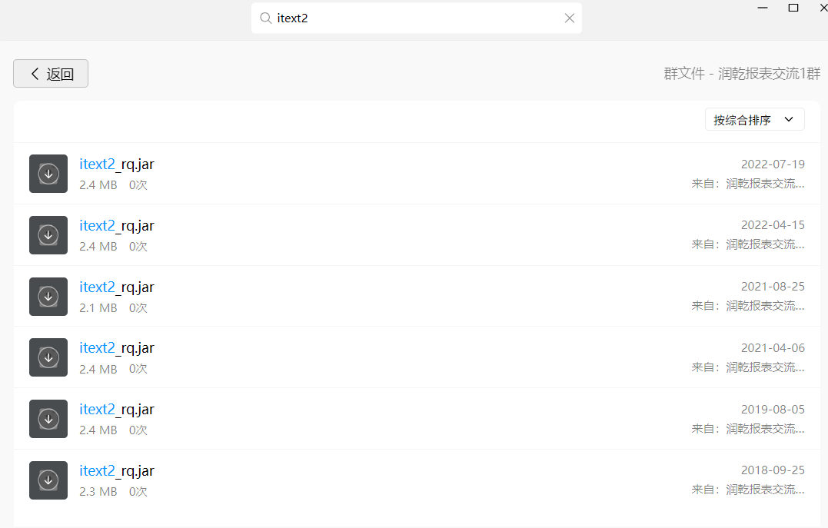Open itext2_rq.jar filename from 2021-04-06
828x528 pixels.
pos(117,347)
